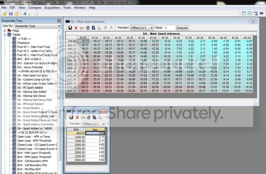Click the -3.87 cell in the 400.00 row

click(247, 41)
